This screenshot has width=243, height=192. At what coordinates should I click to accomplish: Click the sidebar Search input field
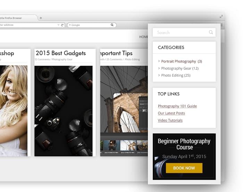[x=181, y=33]
